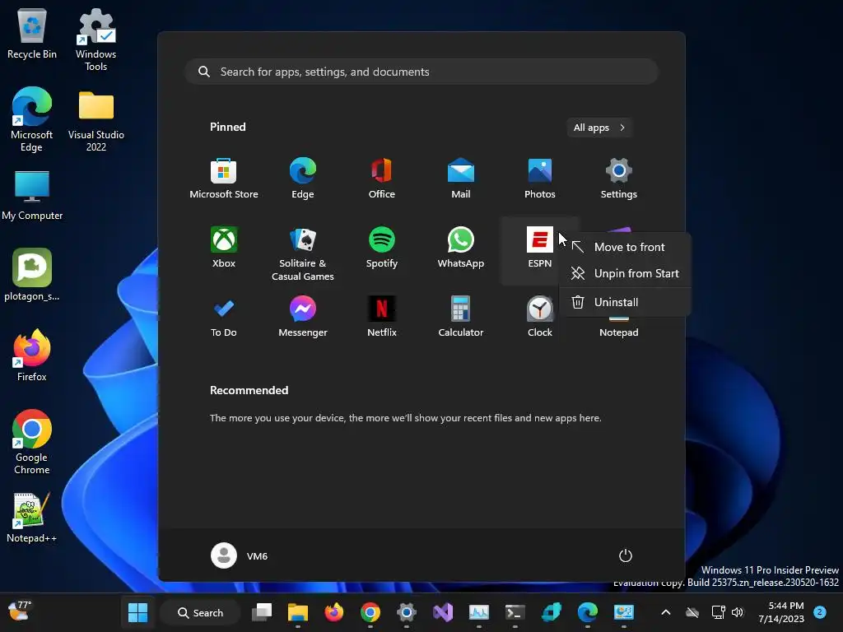This screenshot has height=632, width=843.
Task: Select Uninstall from the context menu
Action: tap(625, 302)
